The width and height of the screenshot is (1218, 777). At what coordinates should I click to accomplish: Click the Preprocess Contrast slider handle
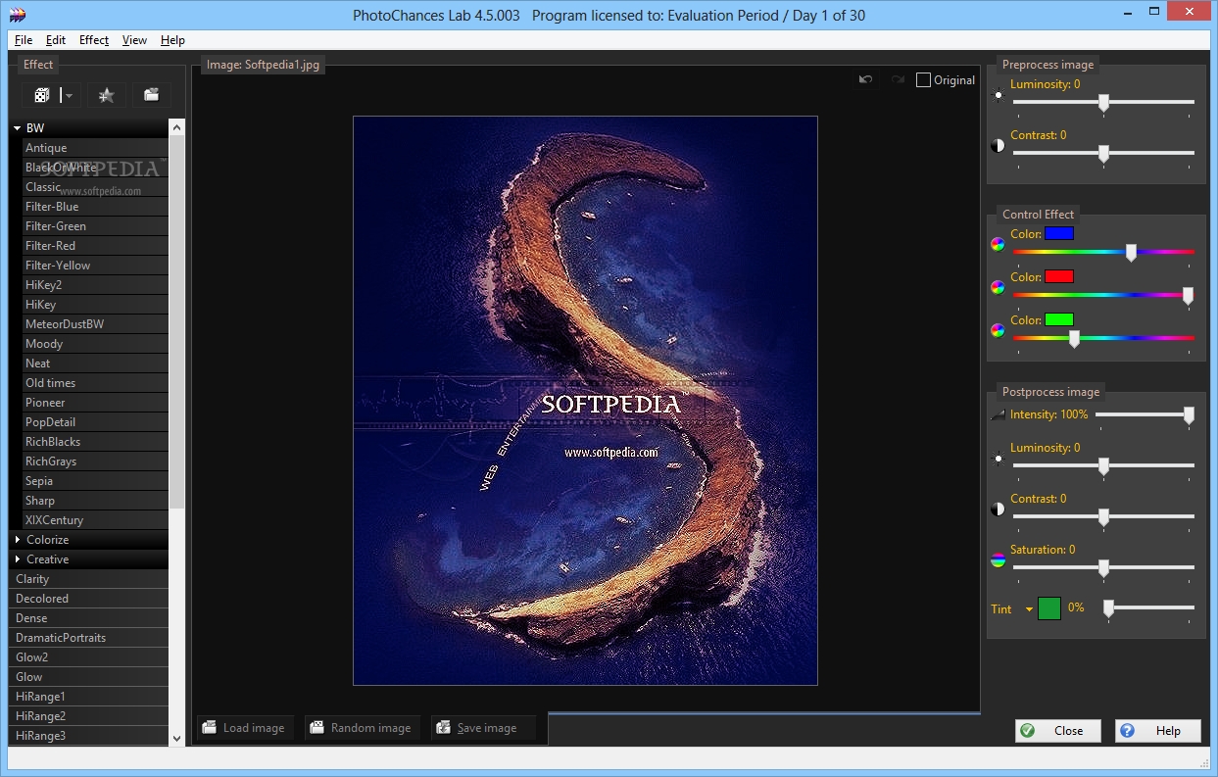(x=1103, y=153)
